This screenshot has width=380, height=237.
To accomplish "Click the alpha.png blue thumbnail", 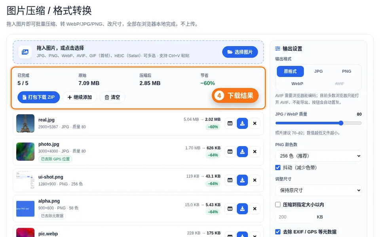I will (x=25, y=209).
